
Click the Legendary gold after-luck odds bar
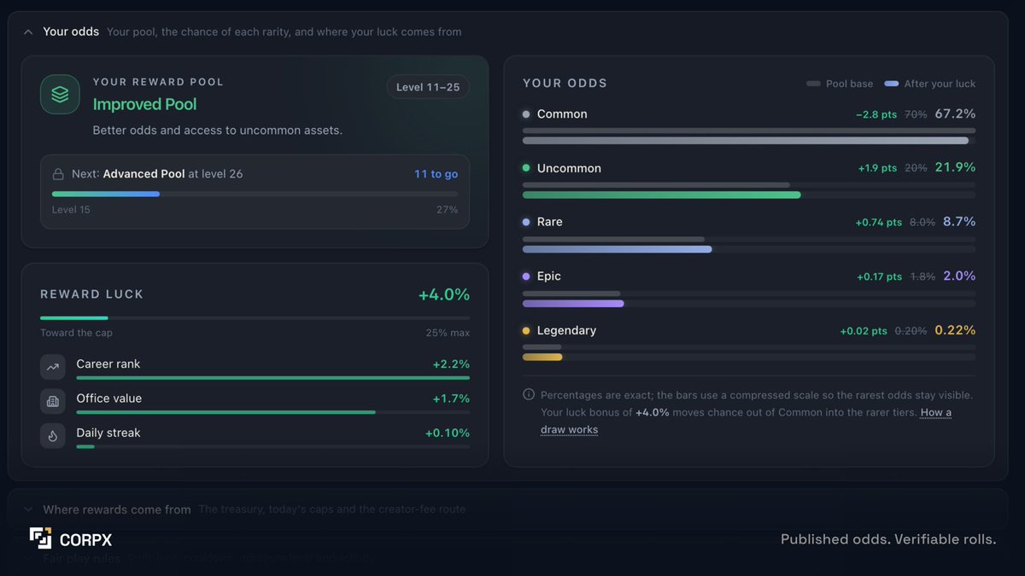tap(542, 357)
